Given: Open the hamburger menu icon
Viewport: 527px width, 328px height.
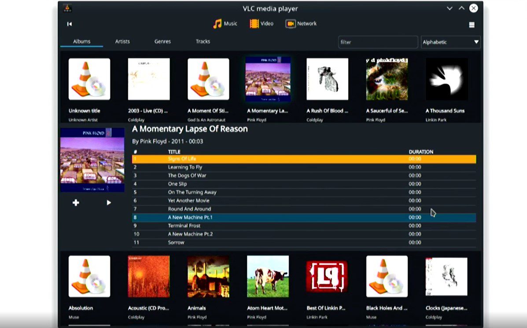Looking at the screenshot, I should [x=472, y=25].
